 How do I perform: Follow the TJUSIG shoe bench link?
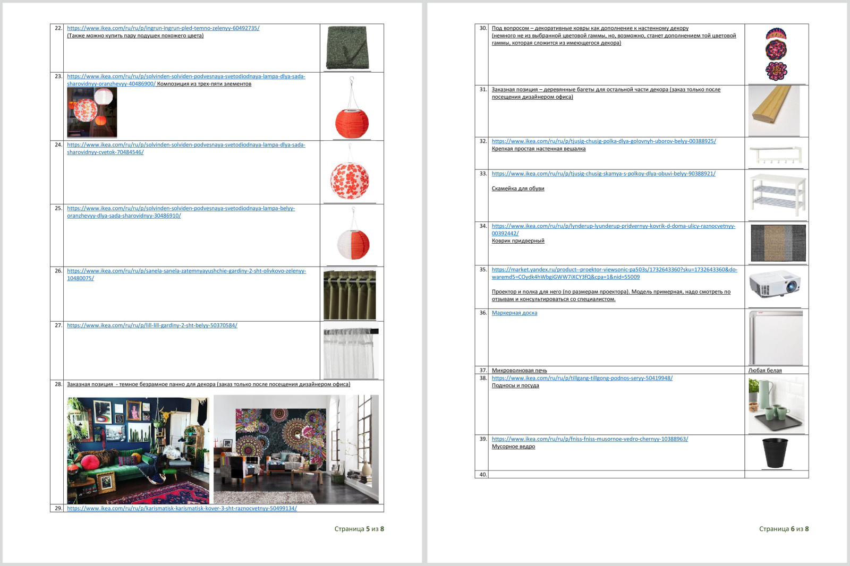(603, 174)
